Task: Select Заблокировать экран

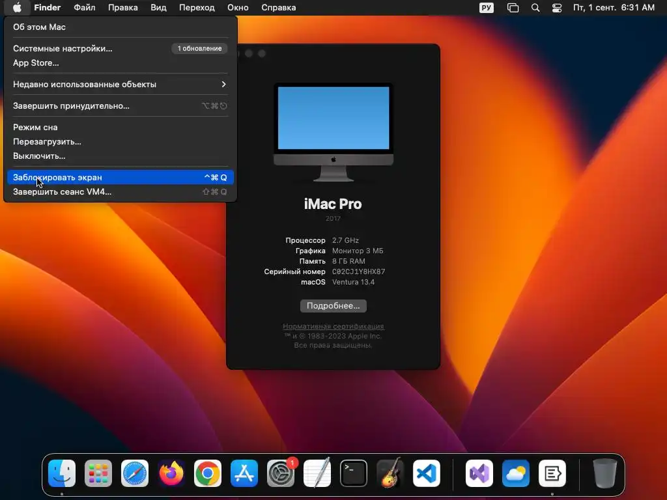Action: [x=121, y=177]
